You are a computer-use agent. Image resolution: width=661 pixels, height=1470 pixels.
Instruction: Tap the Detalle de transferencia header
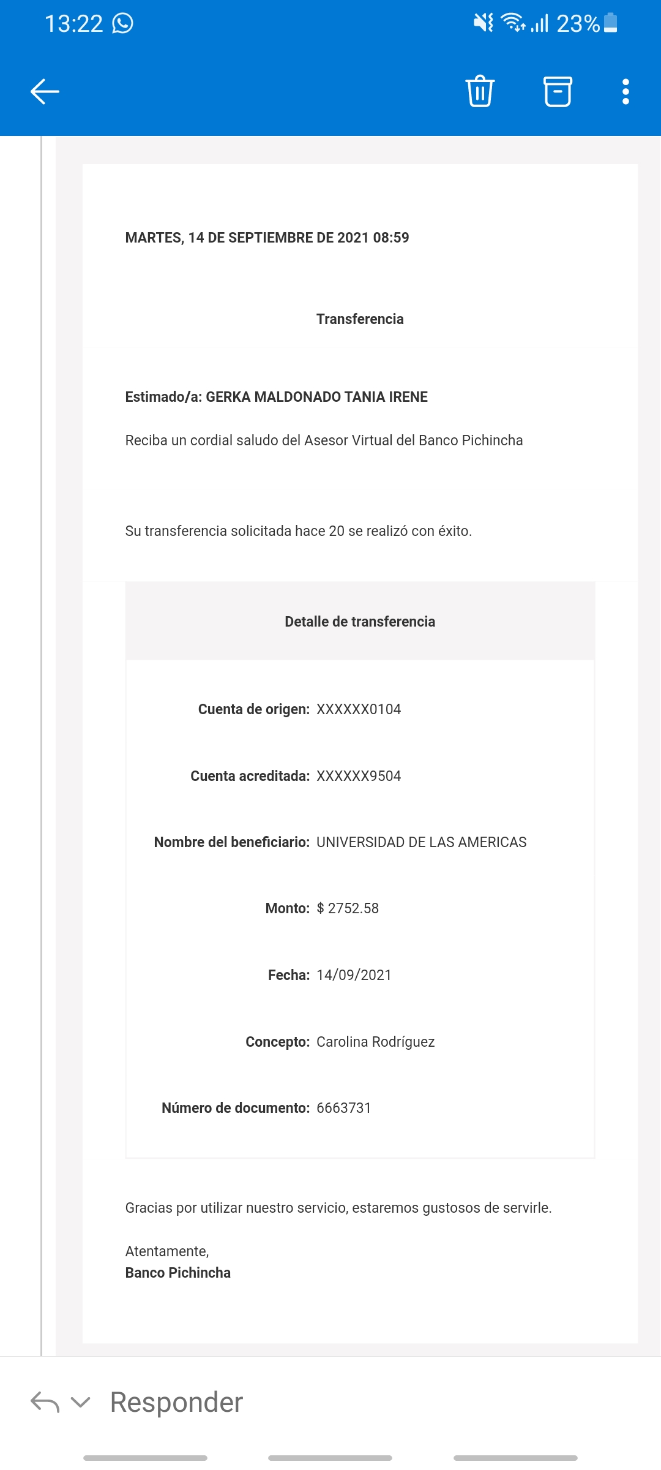click(360, 622)
